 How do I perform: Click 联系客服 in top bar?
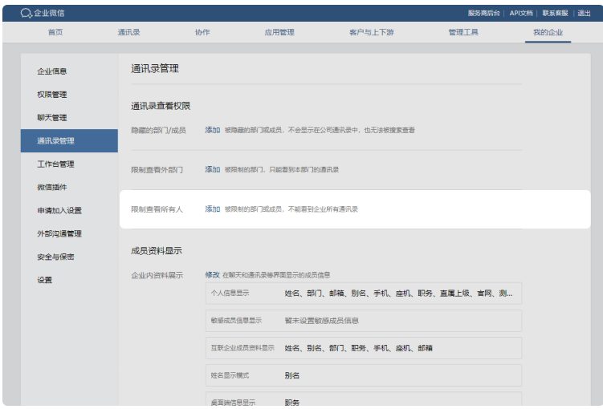[555, 13]
